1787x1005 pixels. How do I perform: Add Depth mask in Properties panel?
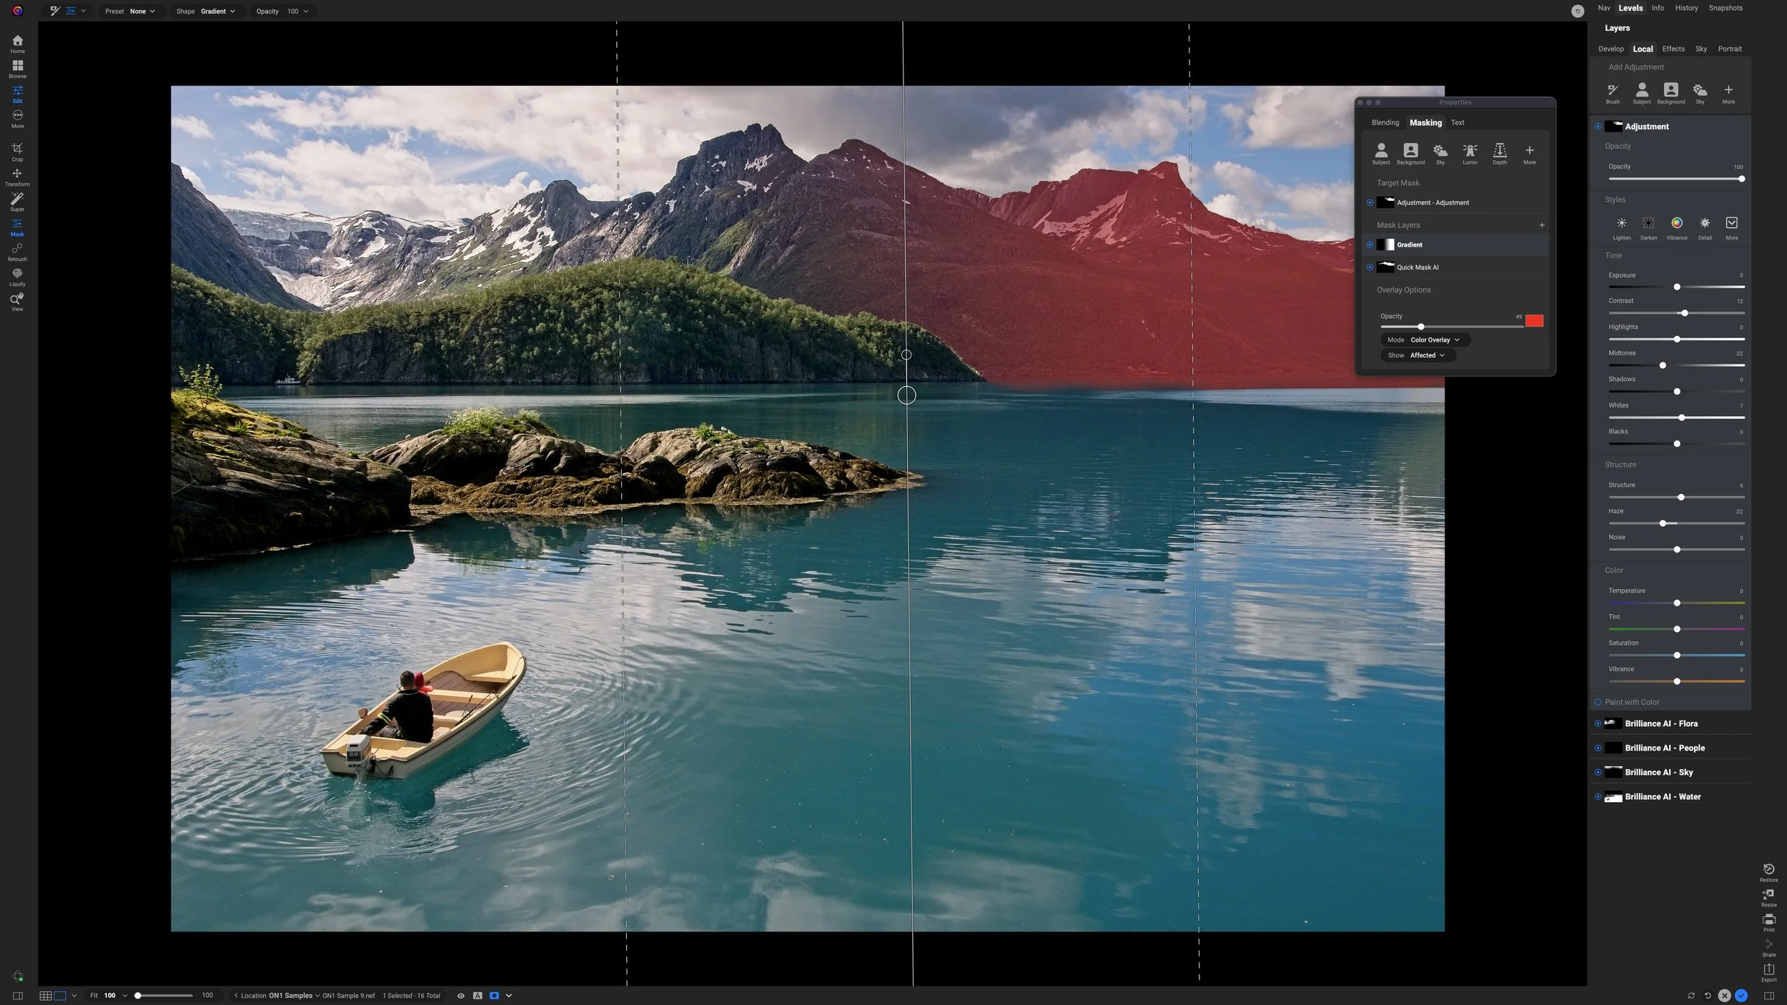point(1500,154)
